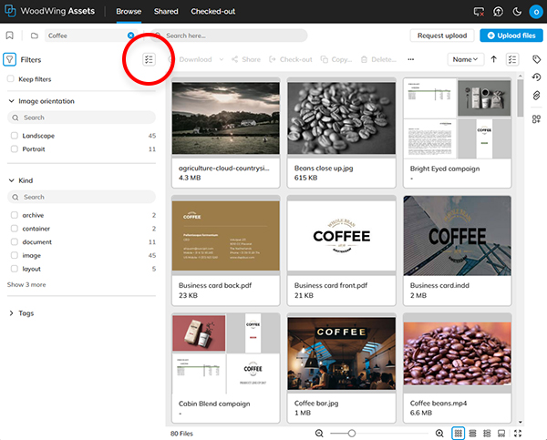This screenshot has height=440, width=547.
Task: Go to the Shared tab
Action: click(166, 12)
